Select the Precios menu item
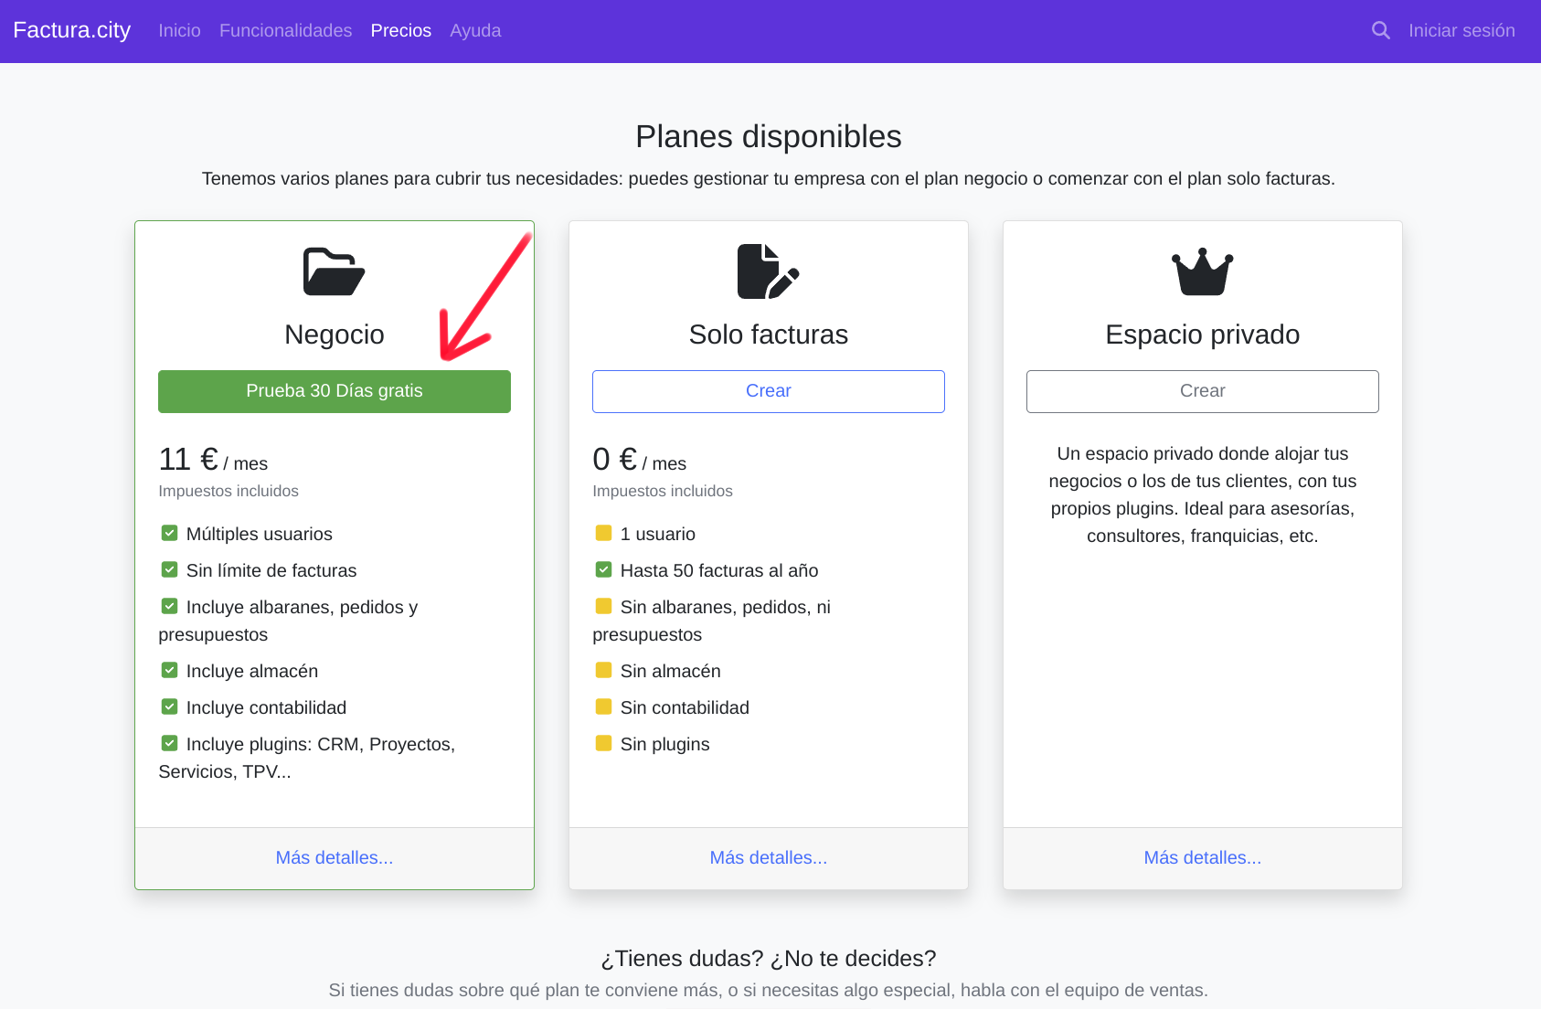 click(400, 30)
